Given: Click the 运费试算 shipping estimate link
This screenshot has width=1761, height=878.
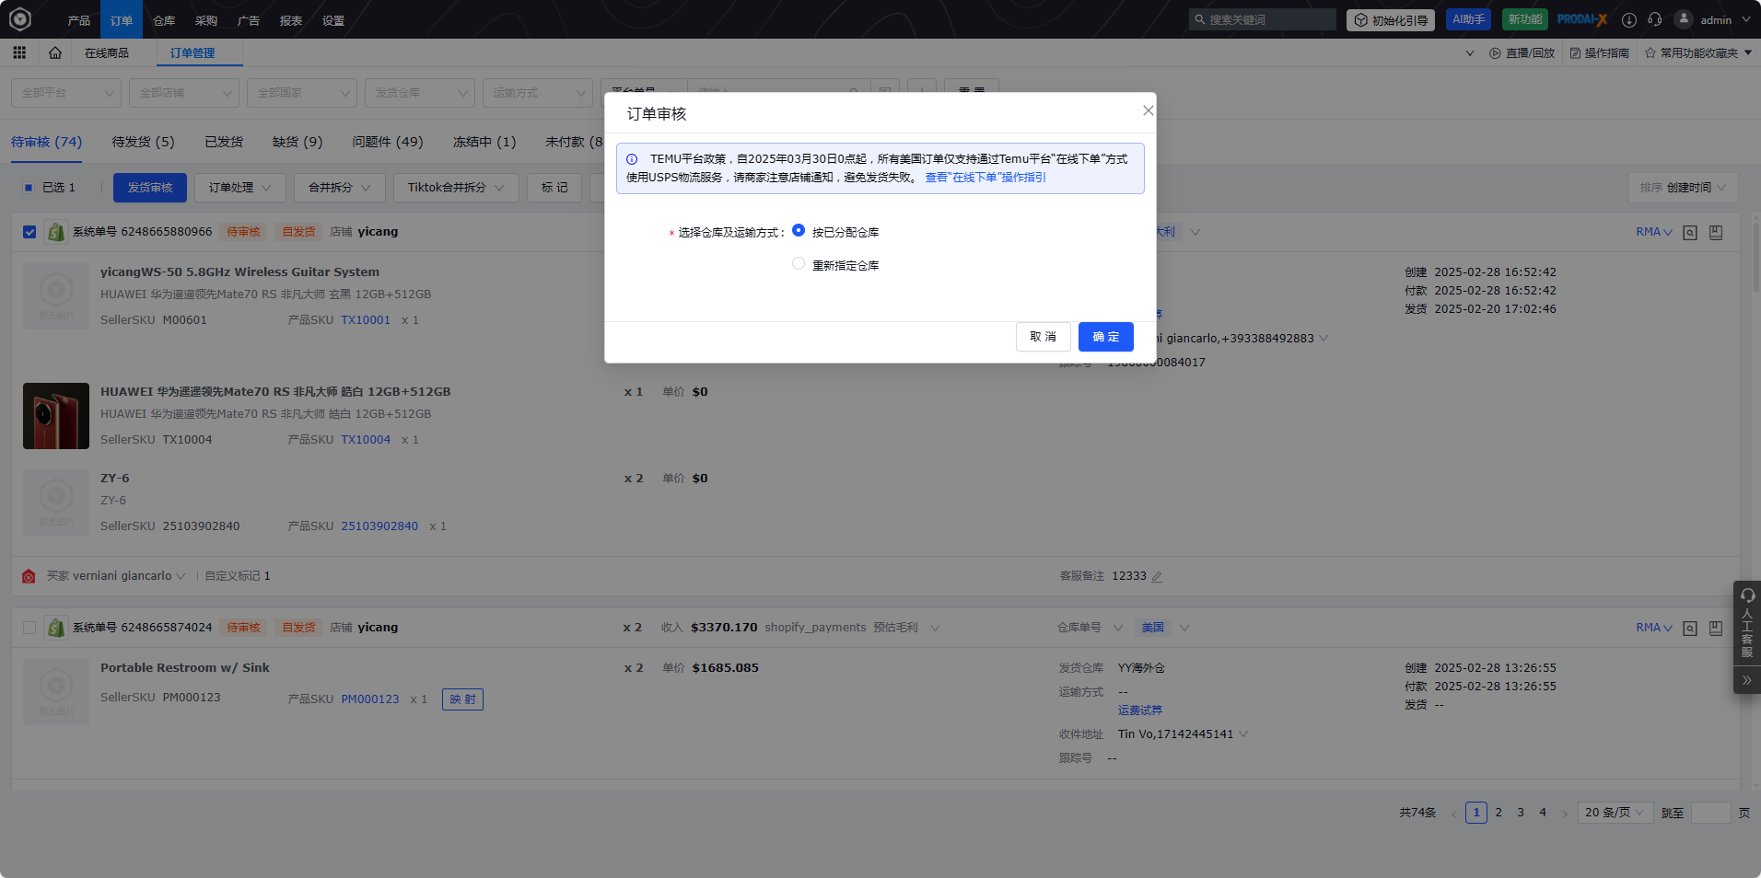Looking at the screenshot, I should [x=1139, y=710].
